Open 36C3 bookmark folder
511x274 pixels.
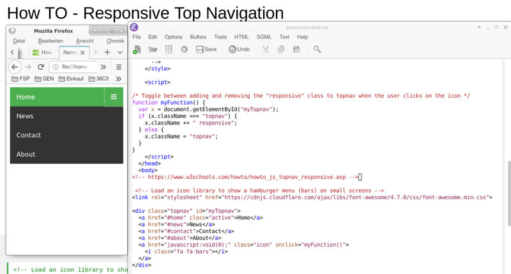[98, 79]
